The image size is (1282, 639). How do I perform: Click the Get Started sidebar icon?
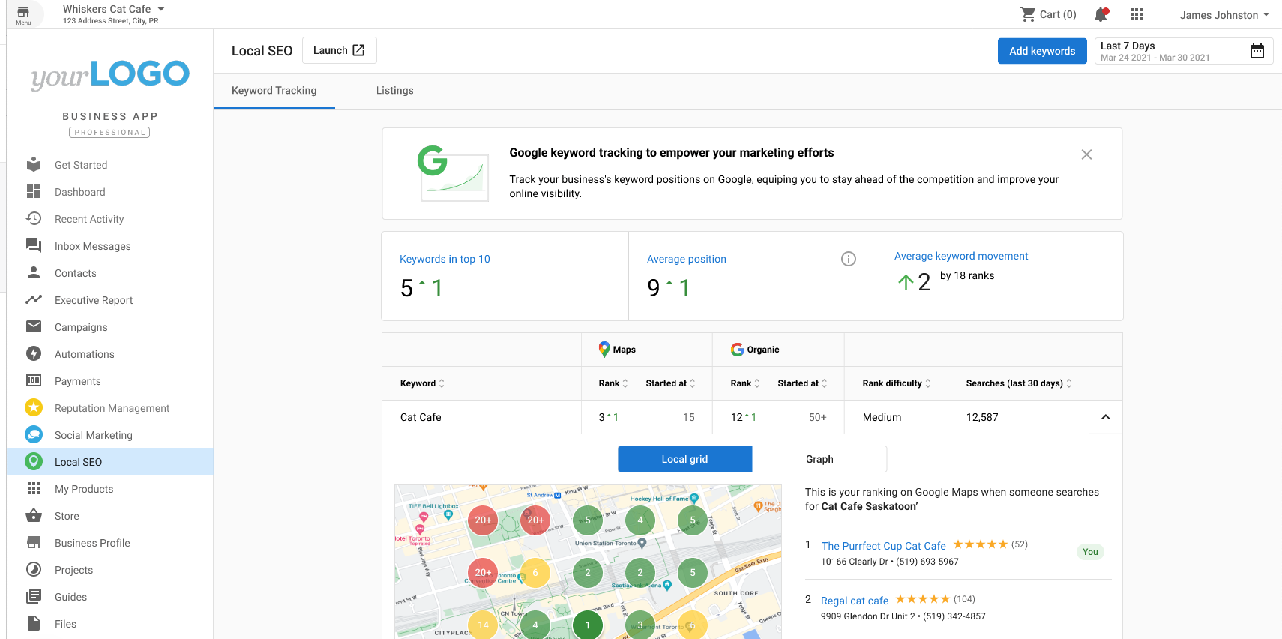pyautogui.click(x=34, y=165)
